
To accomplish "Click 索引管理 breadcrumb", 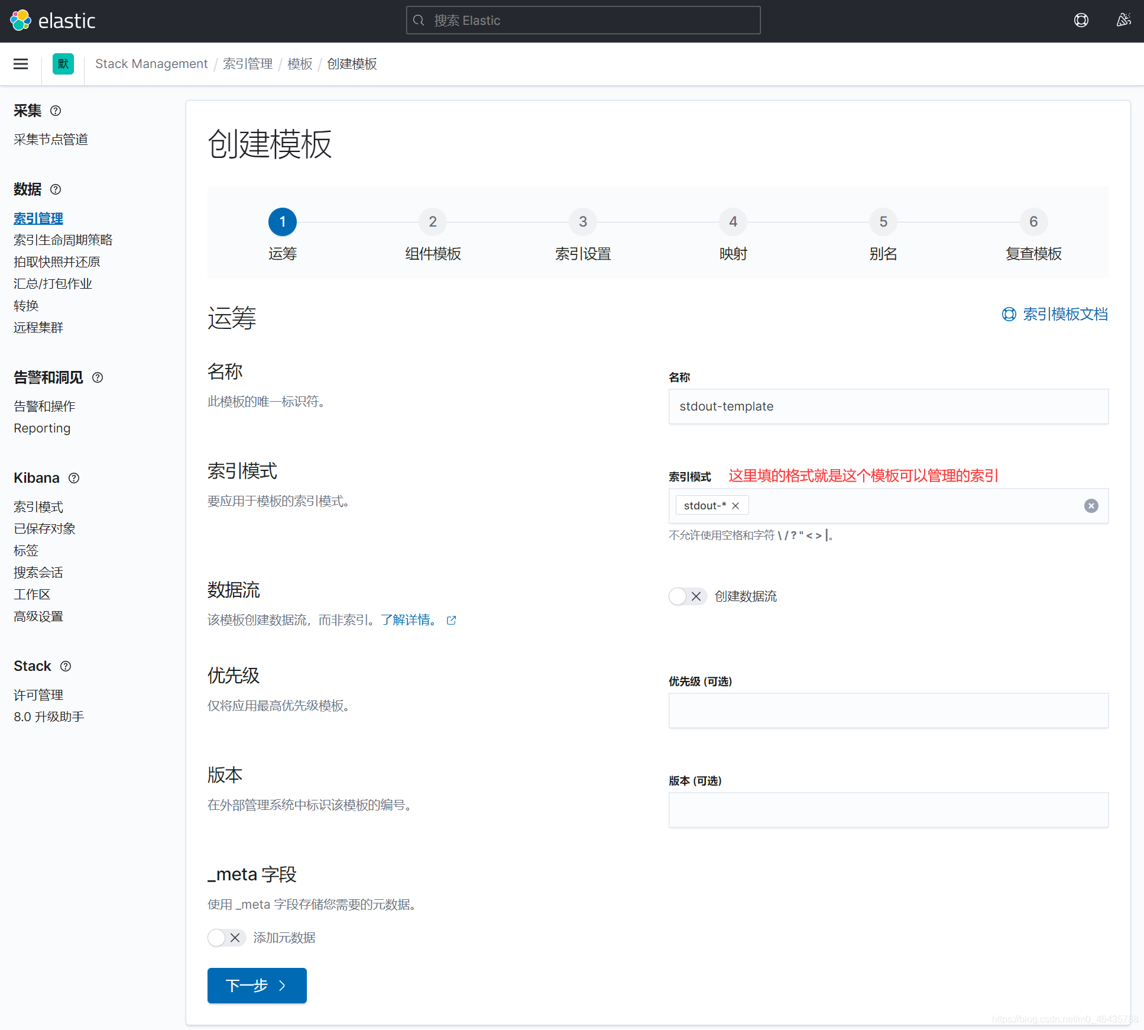I will (x=248, y=64).
